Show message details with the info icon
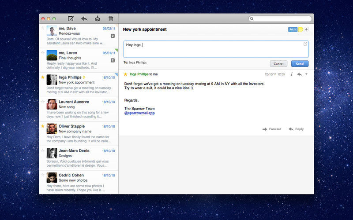 pyautogui.click(x=291, y=74)
